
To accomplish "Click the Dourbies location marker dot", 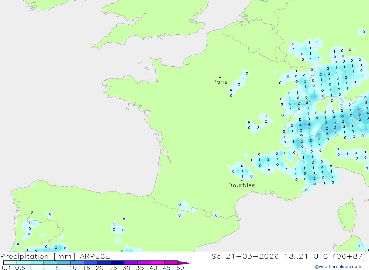I will 242,180.
